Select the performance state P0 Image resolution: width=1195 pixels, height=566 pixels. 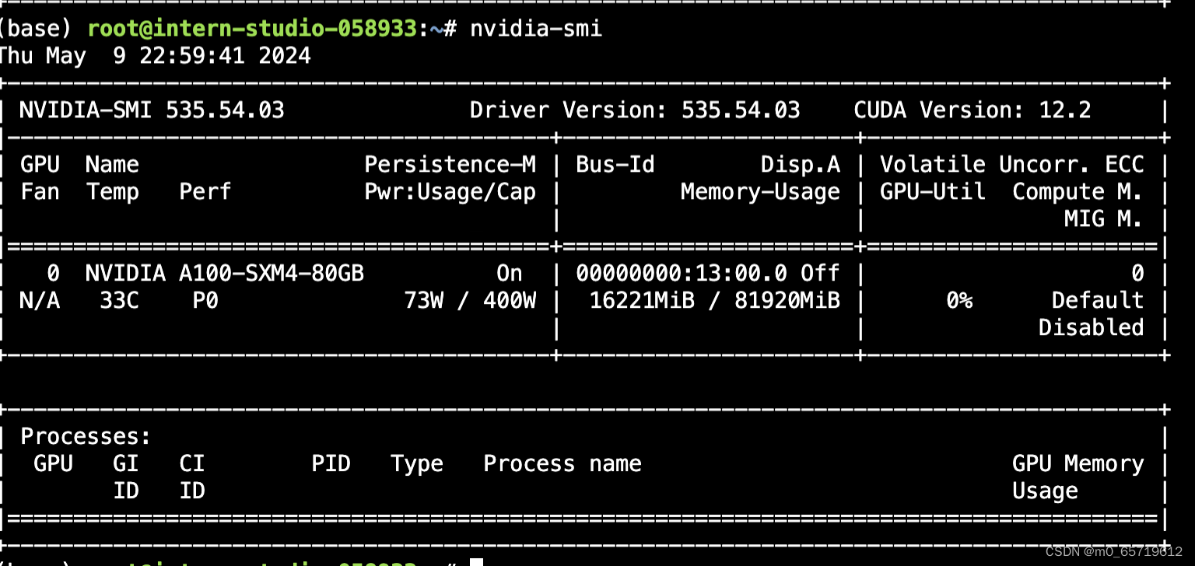[205, 300]
